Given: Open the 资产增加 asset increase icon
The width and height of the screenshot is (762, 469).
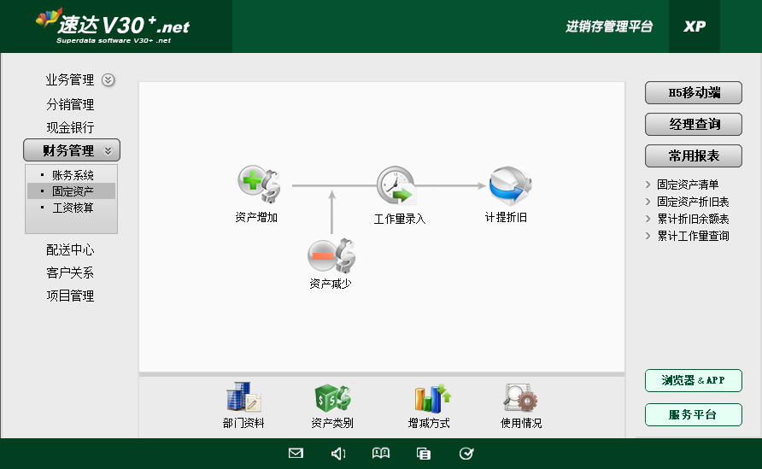Looking at the screenshot, I should pos(255,184).
